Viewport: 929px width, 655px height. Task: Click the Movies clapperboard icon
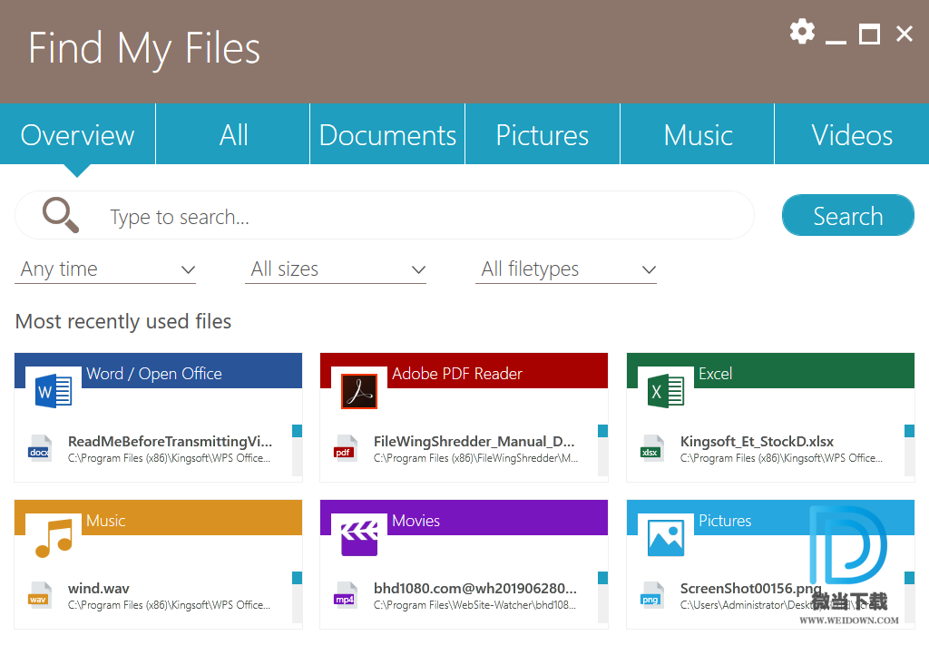[359, 538]
